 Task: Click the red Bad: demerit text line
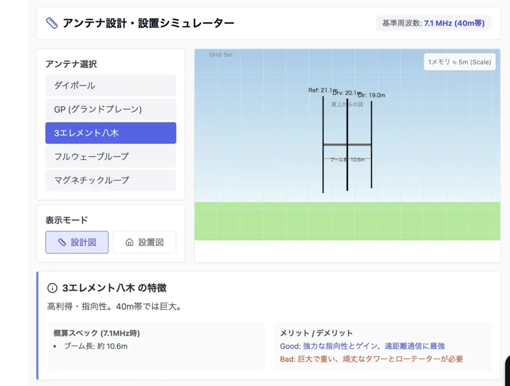371,359
